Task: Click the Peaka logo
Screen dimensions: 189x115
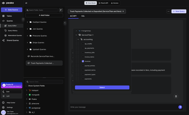Action: click(x=8, y=3)
